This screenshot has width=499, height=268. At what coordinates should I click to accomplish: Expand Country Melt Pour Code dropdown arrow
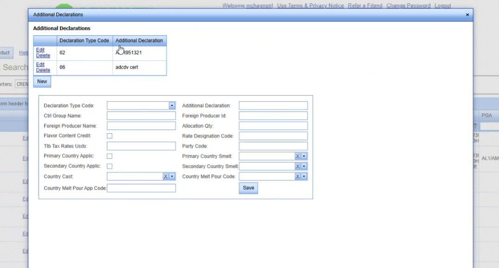[304, 177]
